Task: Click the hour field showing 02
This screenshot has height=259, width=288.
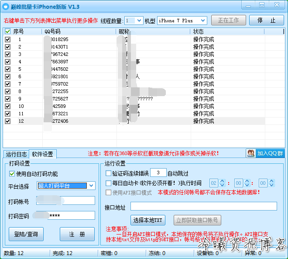Action: tap(214, 183)
